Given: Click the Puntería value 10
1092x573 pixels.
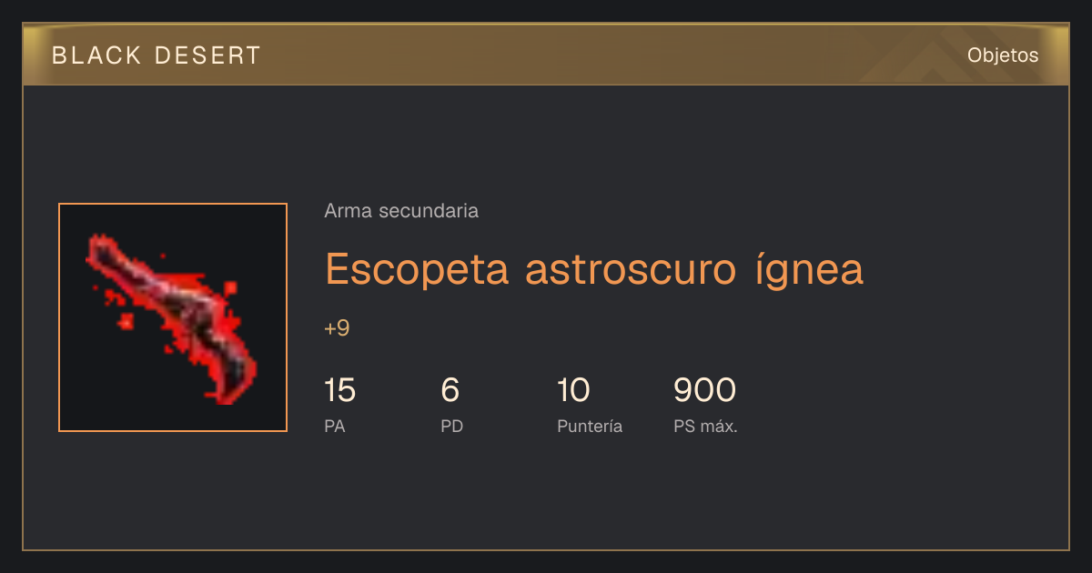Looking at the screenshot, I should tap(573, 390).
